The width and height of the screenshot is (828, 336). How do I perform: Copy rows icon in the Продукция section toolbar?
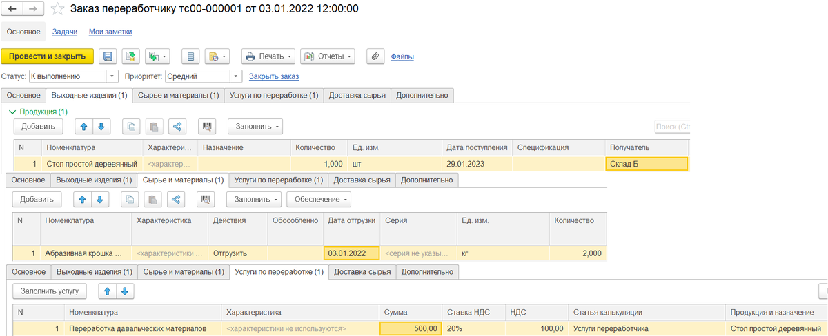pyautogui.click(x=132, y=127)
